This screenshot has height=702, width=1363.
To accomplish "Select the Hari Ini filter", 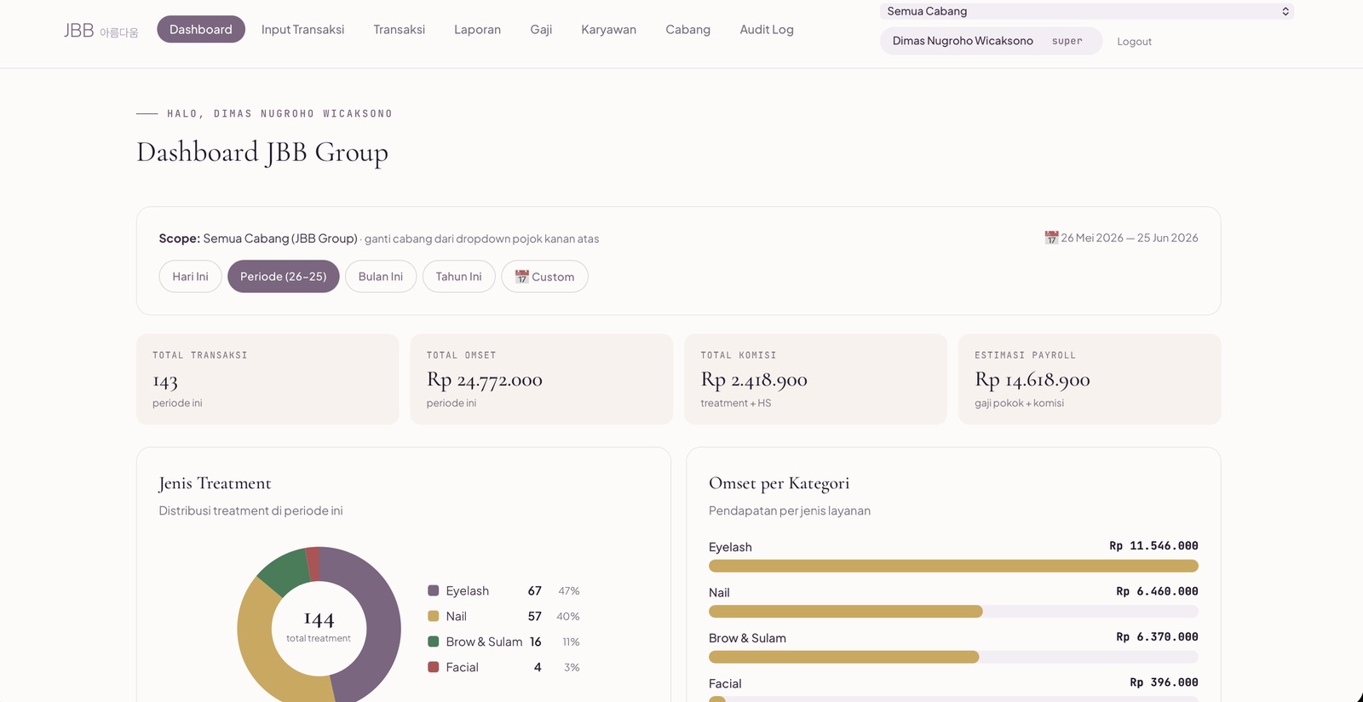I will 190,277.
